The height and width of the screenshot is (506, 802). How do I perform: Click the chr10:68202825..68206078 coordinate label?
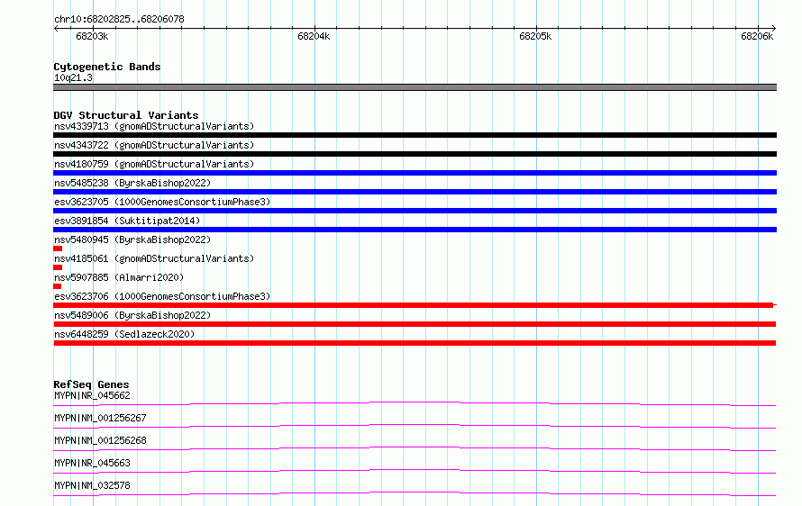pyautogui.click(x=119, y=19)
